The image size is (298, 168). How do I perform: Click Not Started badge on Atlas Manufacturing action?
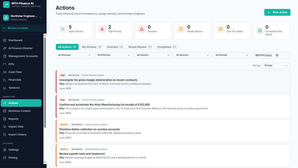click(x=74, y=100)
